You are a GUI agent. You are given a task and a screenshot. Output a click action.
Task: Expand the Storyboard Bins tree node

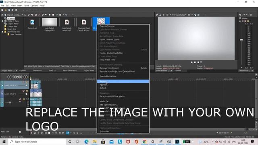(x=2, y=32)
